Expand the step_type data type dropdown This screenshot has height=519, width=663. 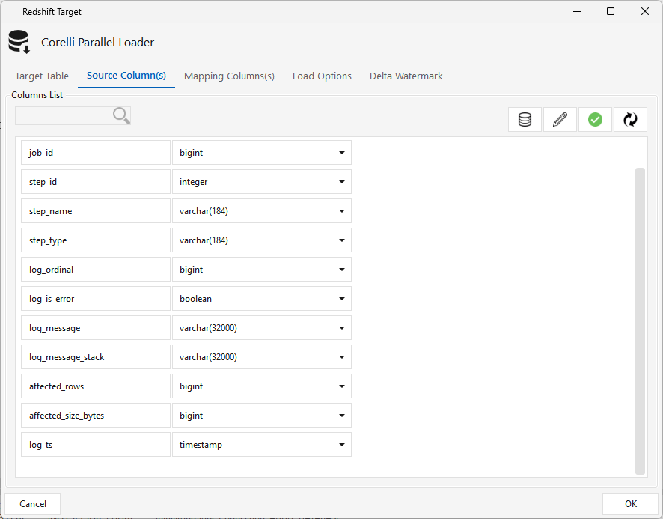tap(262, 240)
